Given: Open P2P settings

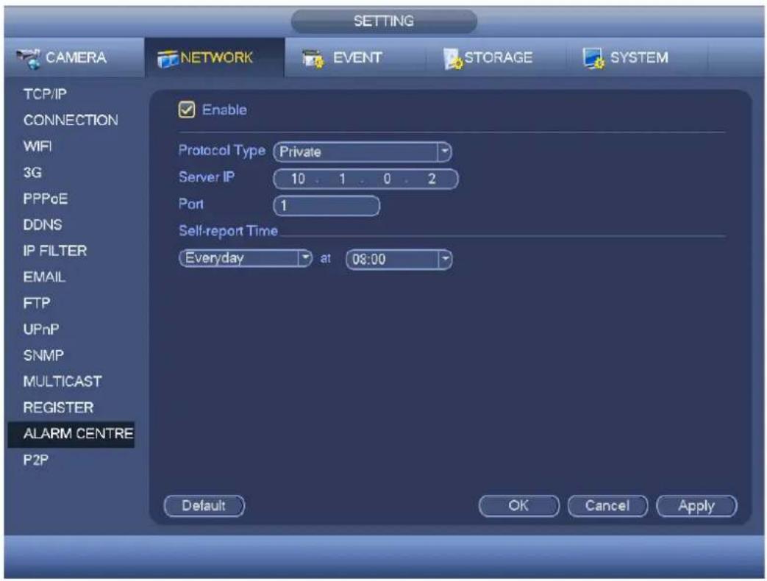Looking at the screenshot, I should (x=36, y=460).
